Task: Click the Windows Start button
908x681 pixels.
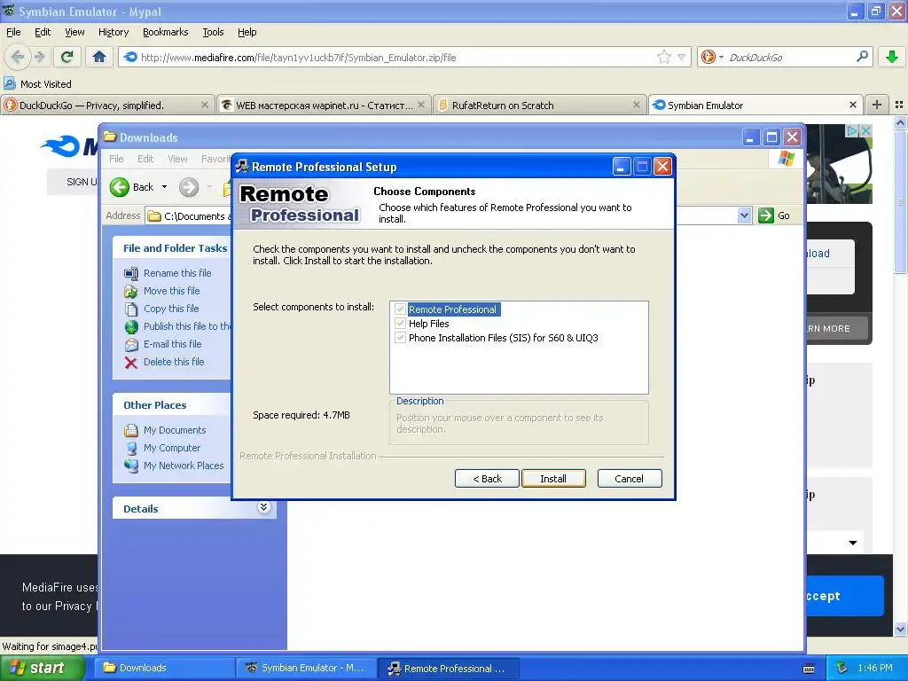Action: pyautogui.click(x=42, y=668)
